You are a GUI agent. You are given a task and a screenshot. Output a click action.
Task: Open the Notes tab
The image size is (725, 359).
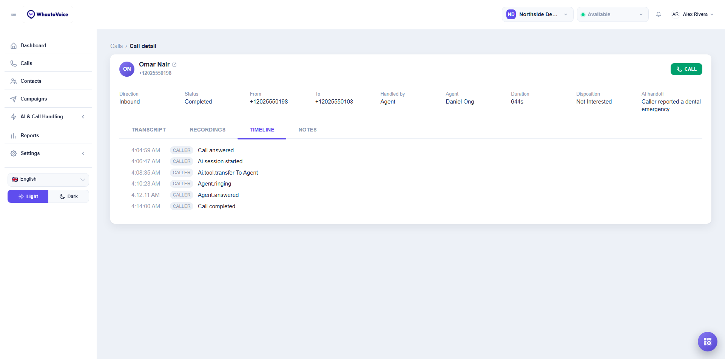pos(308,130)
